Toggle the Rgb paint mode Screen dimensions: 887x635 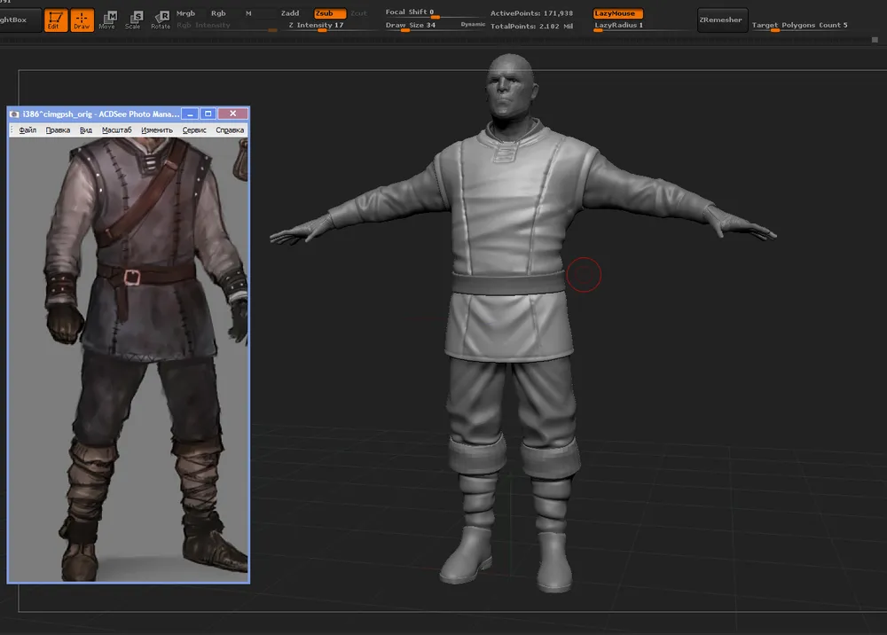point(218,13)
